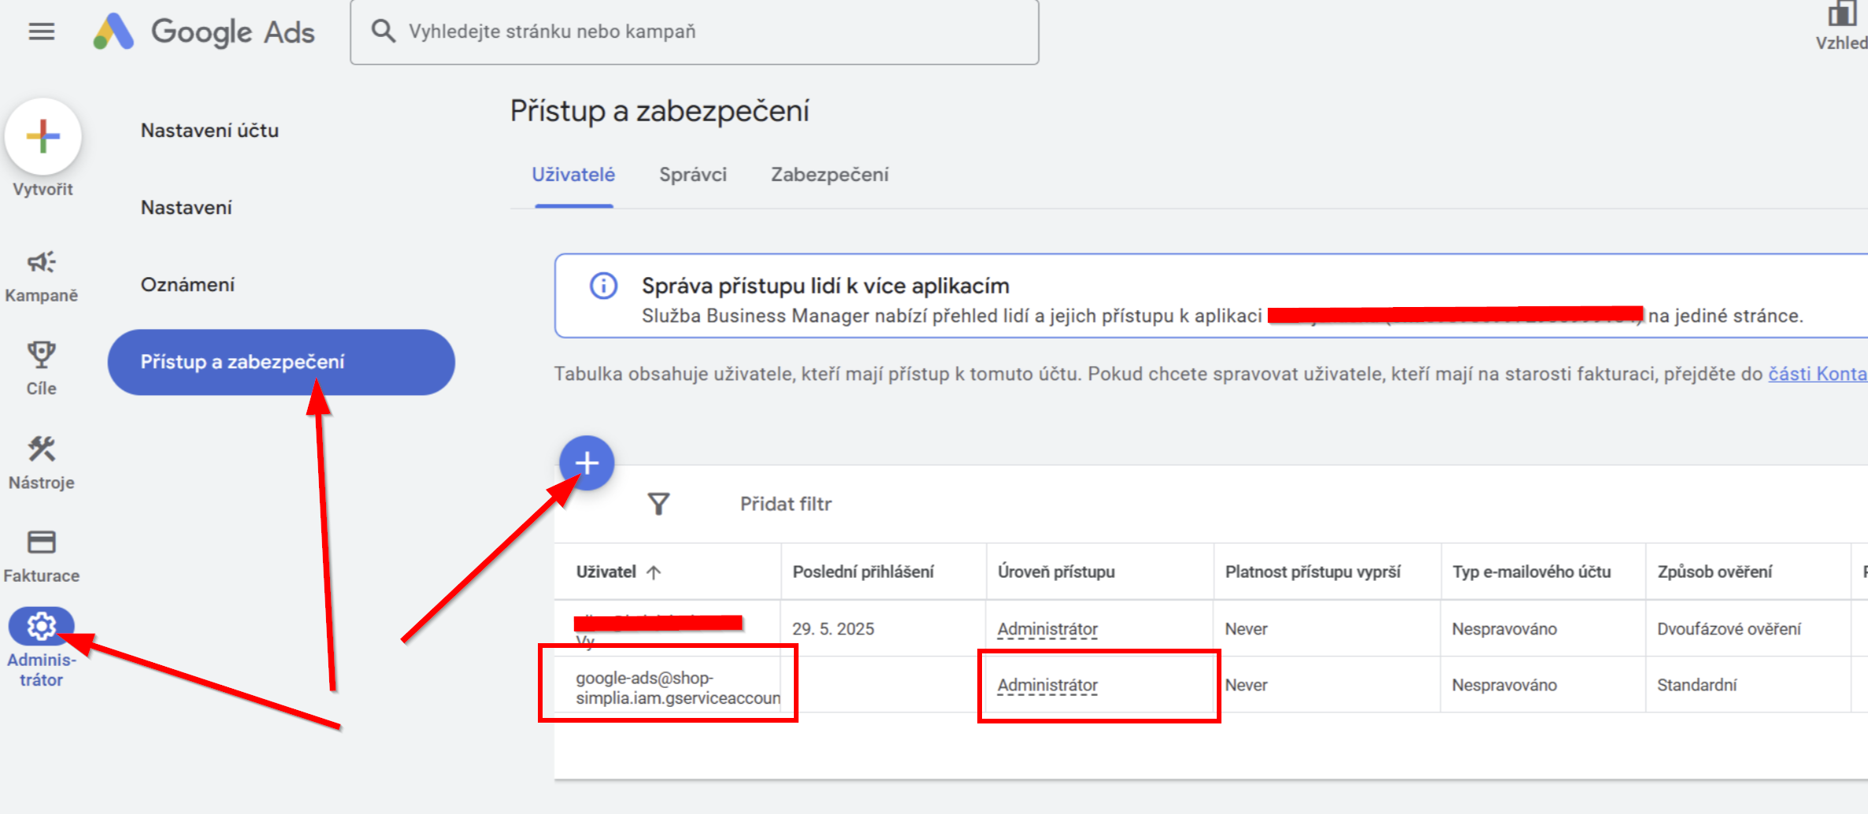Click the filter funnel icon
Screen dimensions: 1868x814
click(659, 504)
